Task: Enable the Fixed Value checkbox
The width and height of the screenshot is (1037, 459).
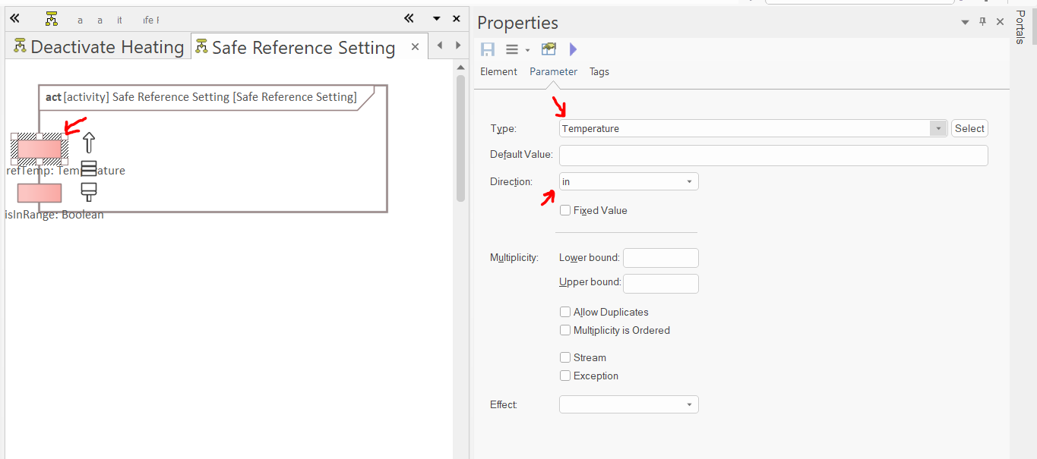Action: point(565,210)
